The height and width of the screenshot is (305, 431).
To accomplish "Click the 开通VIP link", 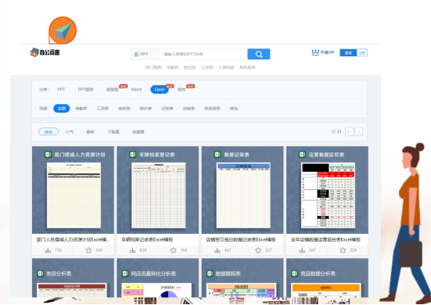I will [328, 52].
